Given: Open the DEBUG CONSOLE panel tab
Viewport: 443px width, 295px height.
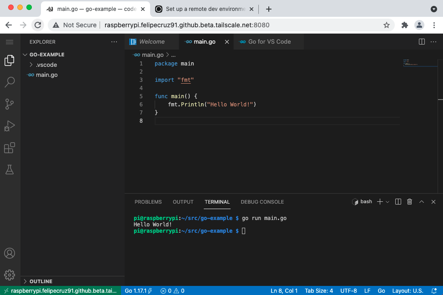Looking at the screenshot, I should pyautogui.click(x=262, y=202).
